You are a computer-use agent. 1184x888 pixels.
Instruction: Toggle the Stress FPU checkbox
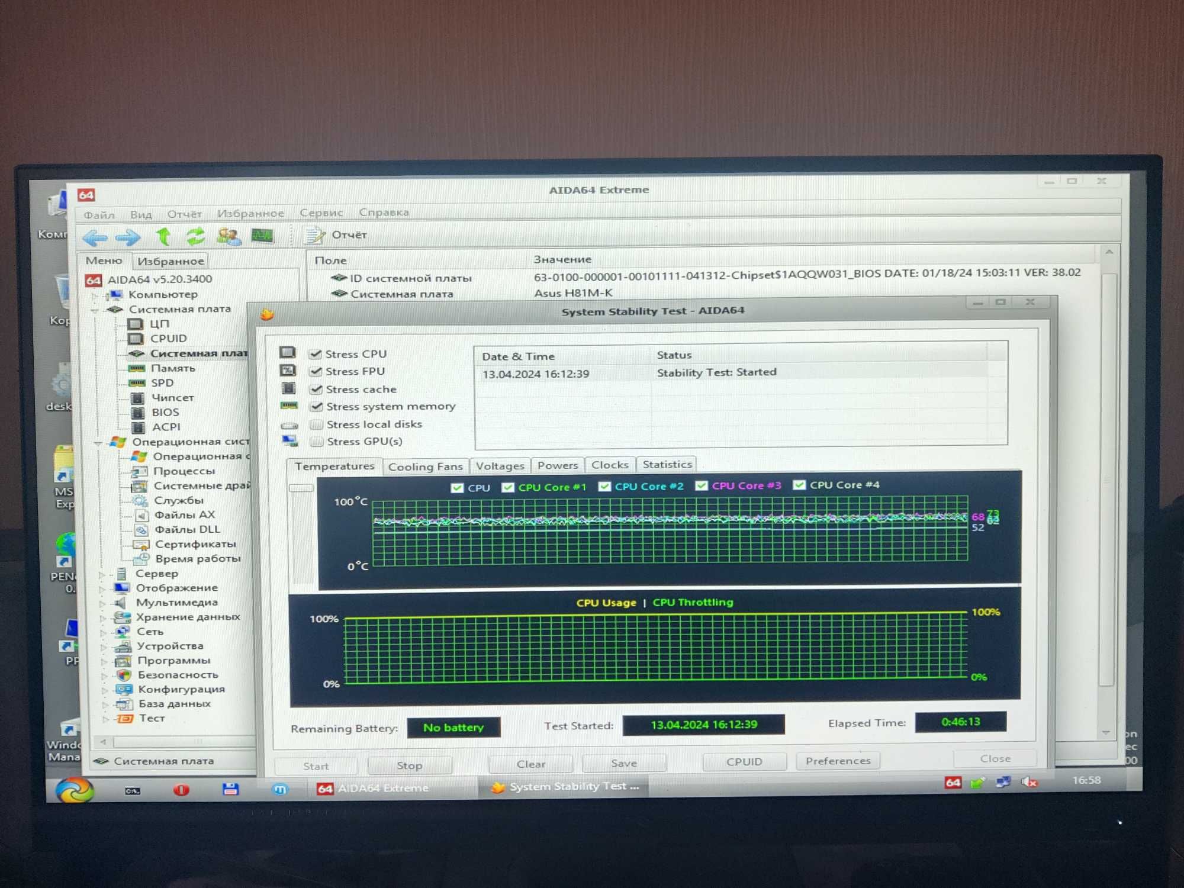[316, 371]
